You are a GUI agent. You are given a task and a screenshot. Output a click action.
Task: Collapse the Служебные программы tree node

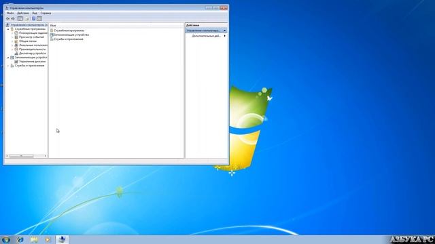(x=8, y=28)
